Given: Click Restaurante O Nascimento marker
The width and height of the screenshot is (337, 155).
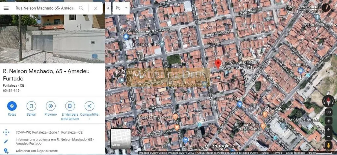Looking at the screenshot, I should (263, 126).
